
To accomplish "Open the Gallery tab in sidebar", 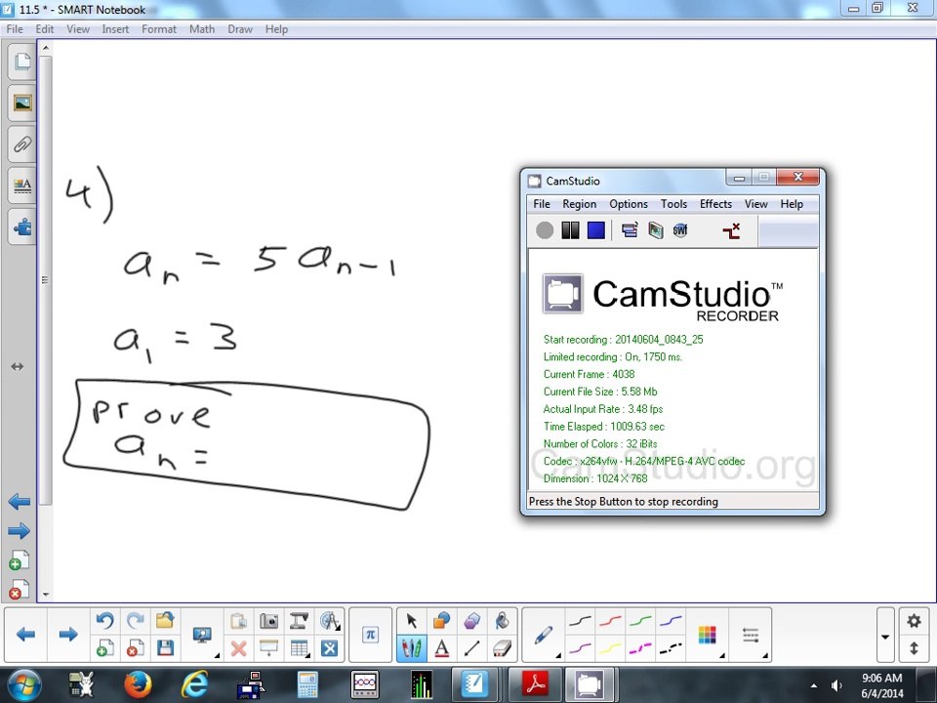I will click(x=22, y=103).
